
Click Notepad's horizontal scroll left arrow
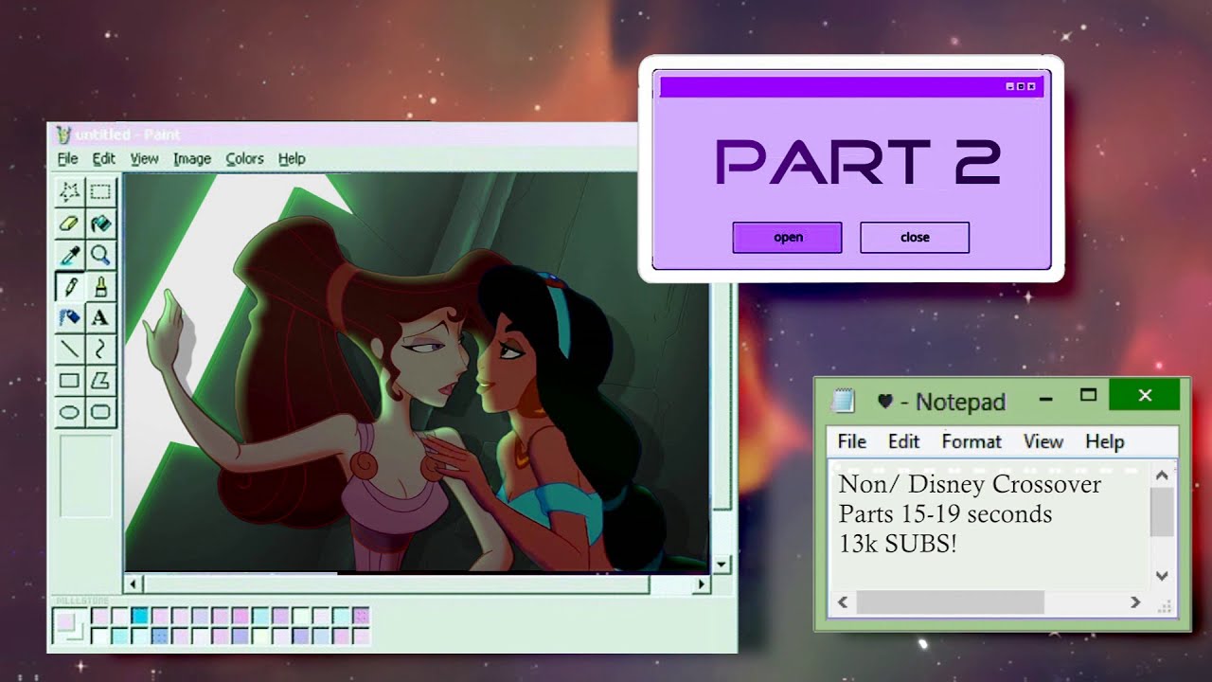coord(842,601)
